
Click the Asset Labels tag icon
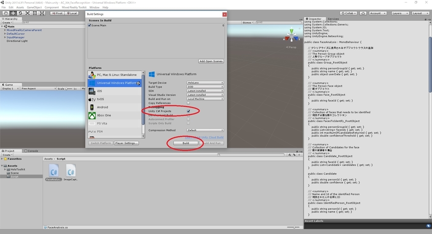coord(429,226)
